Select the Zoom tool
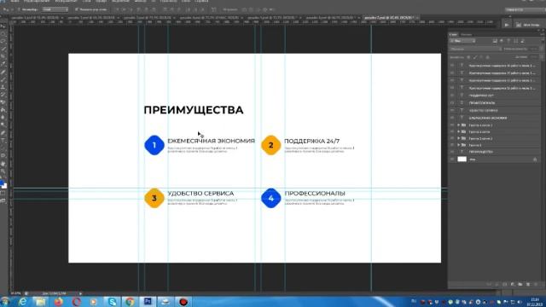 [x=3, y=171]
